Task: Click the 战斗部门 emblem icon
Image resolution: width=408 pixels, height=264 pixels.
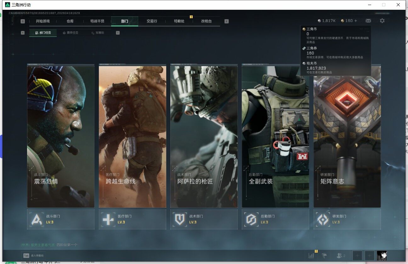Action: pos(37,219)
